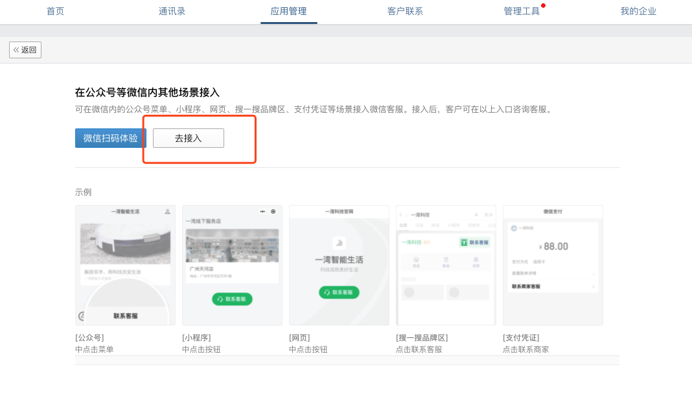The height and width of the screenshot is (404, 692).
Task: Click the 返回 back button
Action: click(x=25, y=50)
